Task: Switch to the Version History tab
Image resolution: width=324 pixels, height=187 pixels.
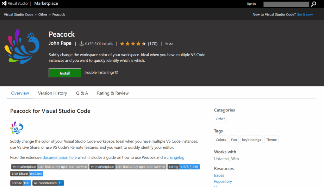Action: 53,93
